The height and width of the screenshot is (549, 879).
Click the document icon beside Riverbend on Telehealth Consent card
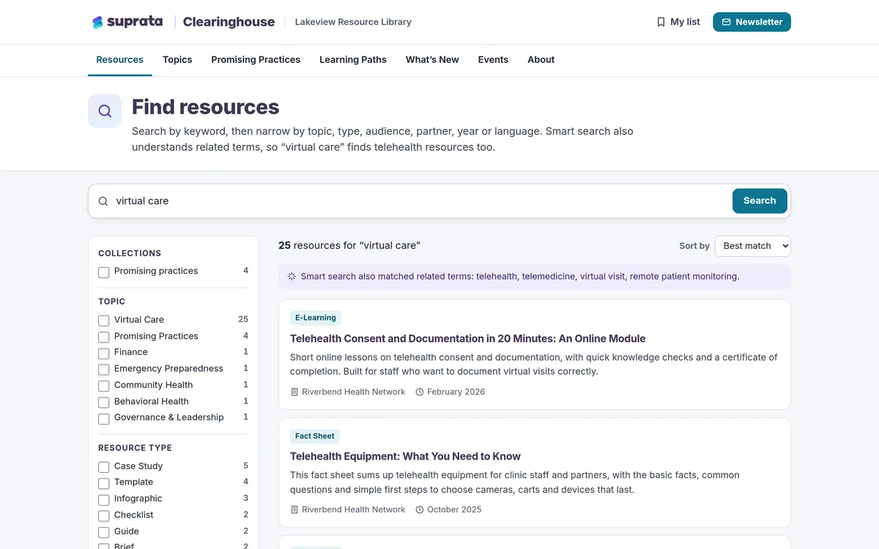coord(294,392)
